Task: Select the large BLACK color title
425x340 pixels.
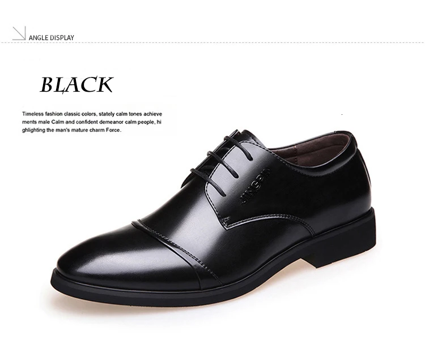Action: point(76,85)
